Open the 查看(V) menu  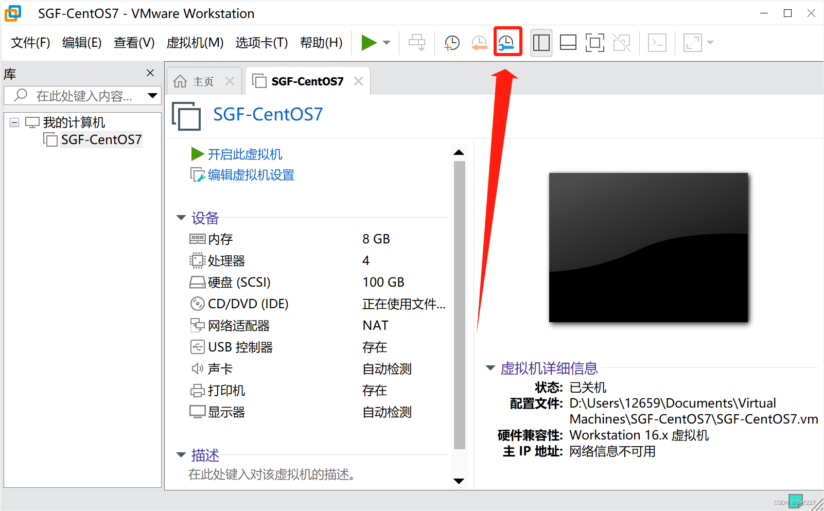click(x=134, y=43)
